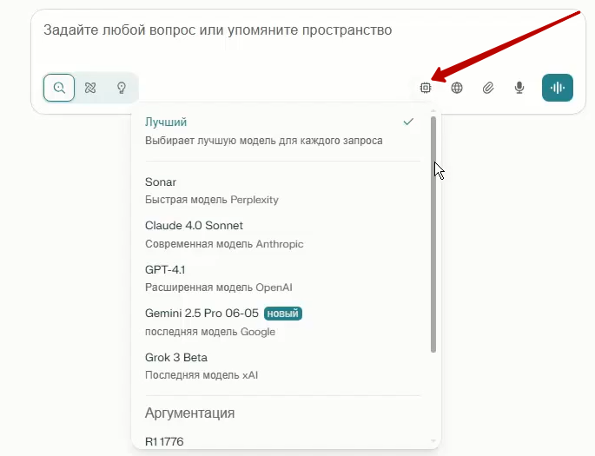The width and height of the screenshot is (595, 456).
Task: Choose the Grok 3 Beta model
Action: (x=282, y=366)
